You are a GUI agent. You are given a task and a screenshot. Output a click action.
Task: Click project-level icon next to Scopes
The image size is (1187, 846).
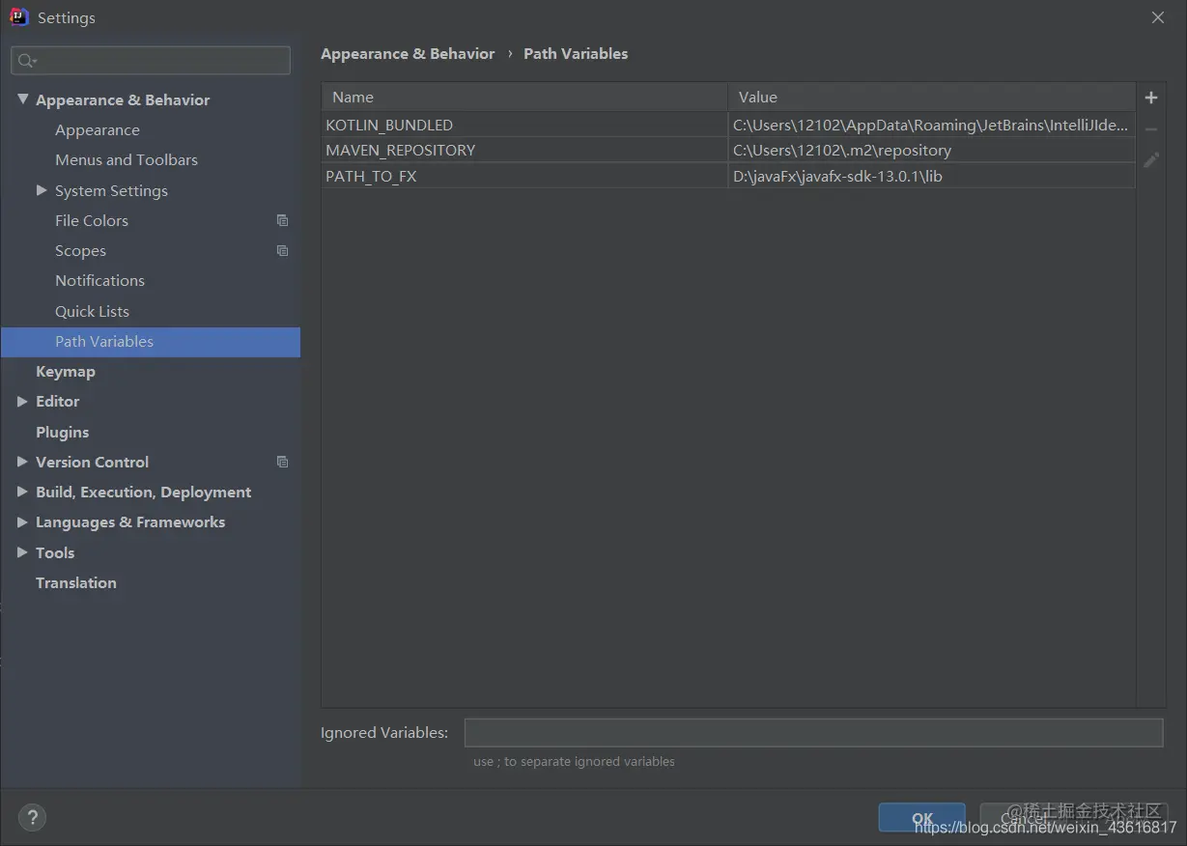(x=282, y=250)
